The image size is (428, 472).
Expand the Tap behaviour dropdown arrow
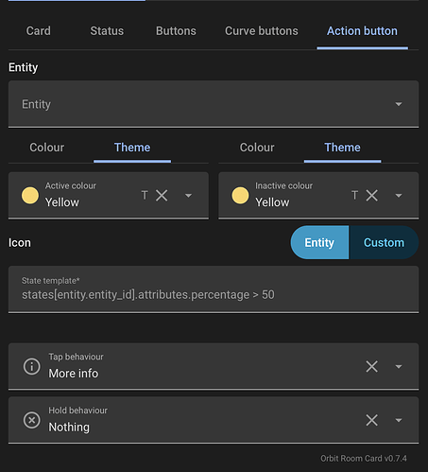(399, 366)
